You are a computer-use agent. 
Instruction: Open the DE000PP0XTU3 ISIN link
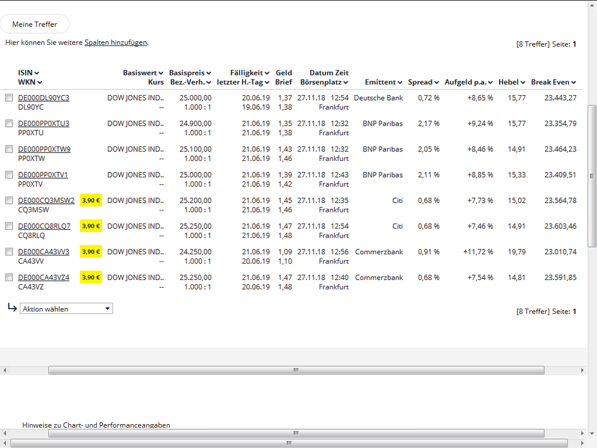44,123
